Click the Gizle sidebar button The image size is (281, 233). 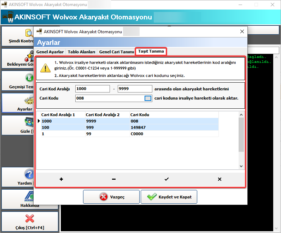coord(18,125)
